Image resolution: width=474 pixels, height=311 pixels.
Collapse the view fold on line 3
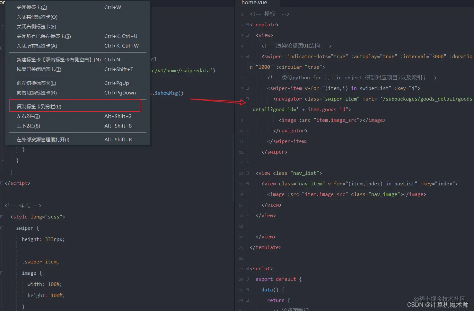pyautogui.click(x=247, y=35)
